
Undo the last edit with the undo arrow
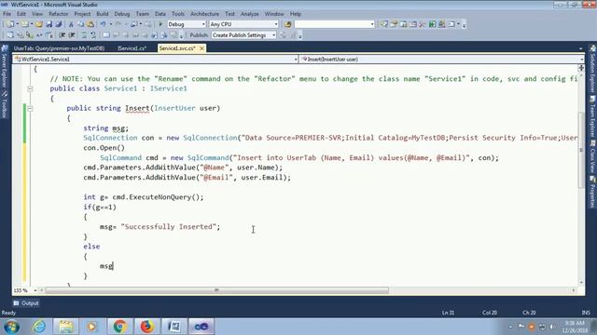coord(103,24)
